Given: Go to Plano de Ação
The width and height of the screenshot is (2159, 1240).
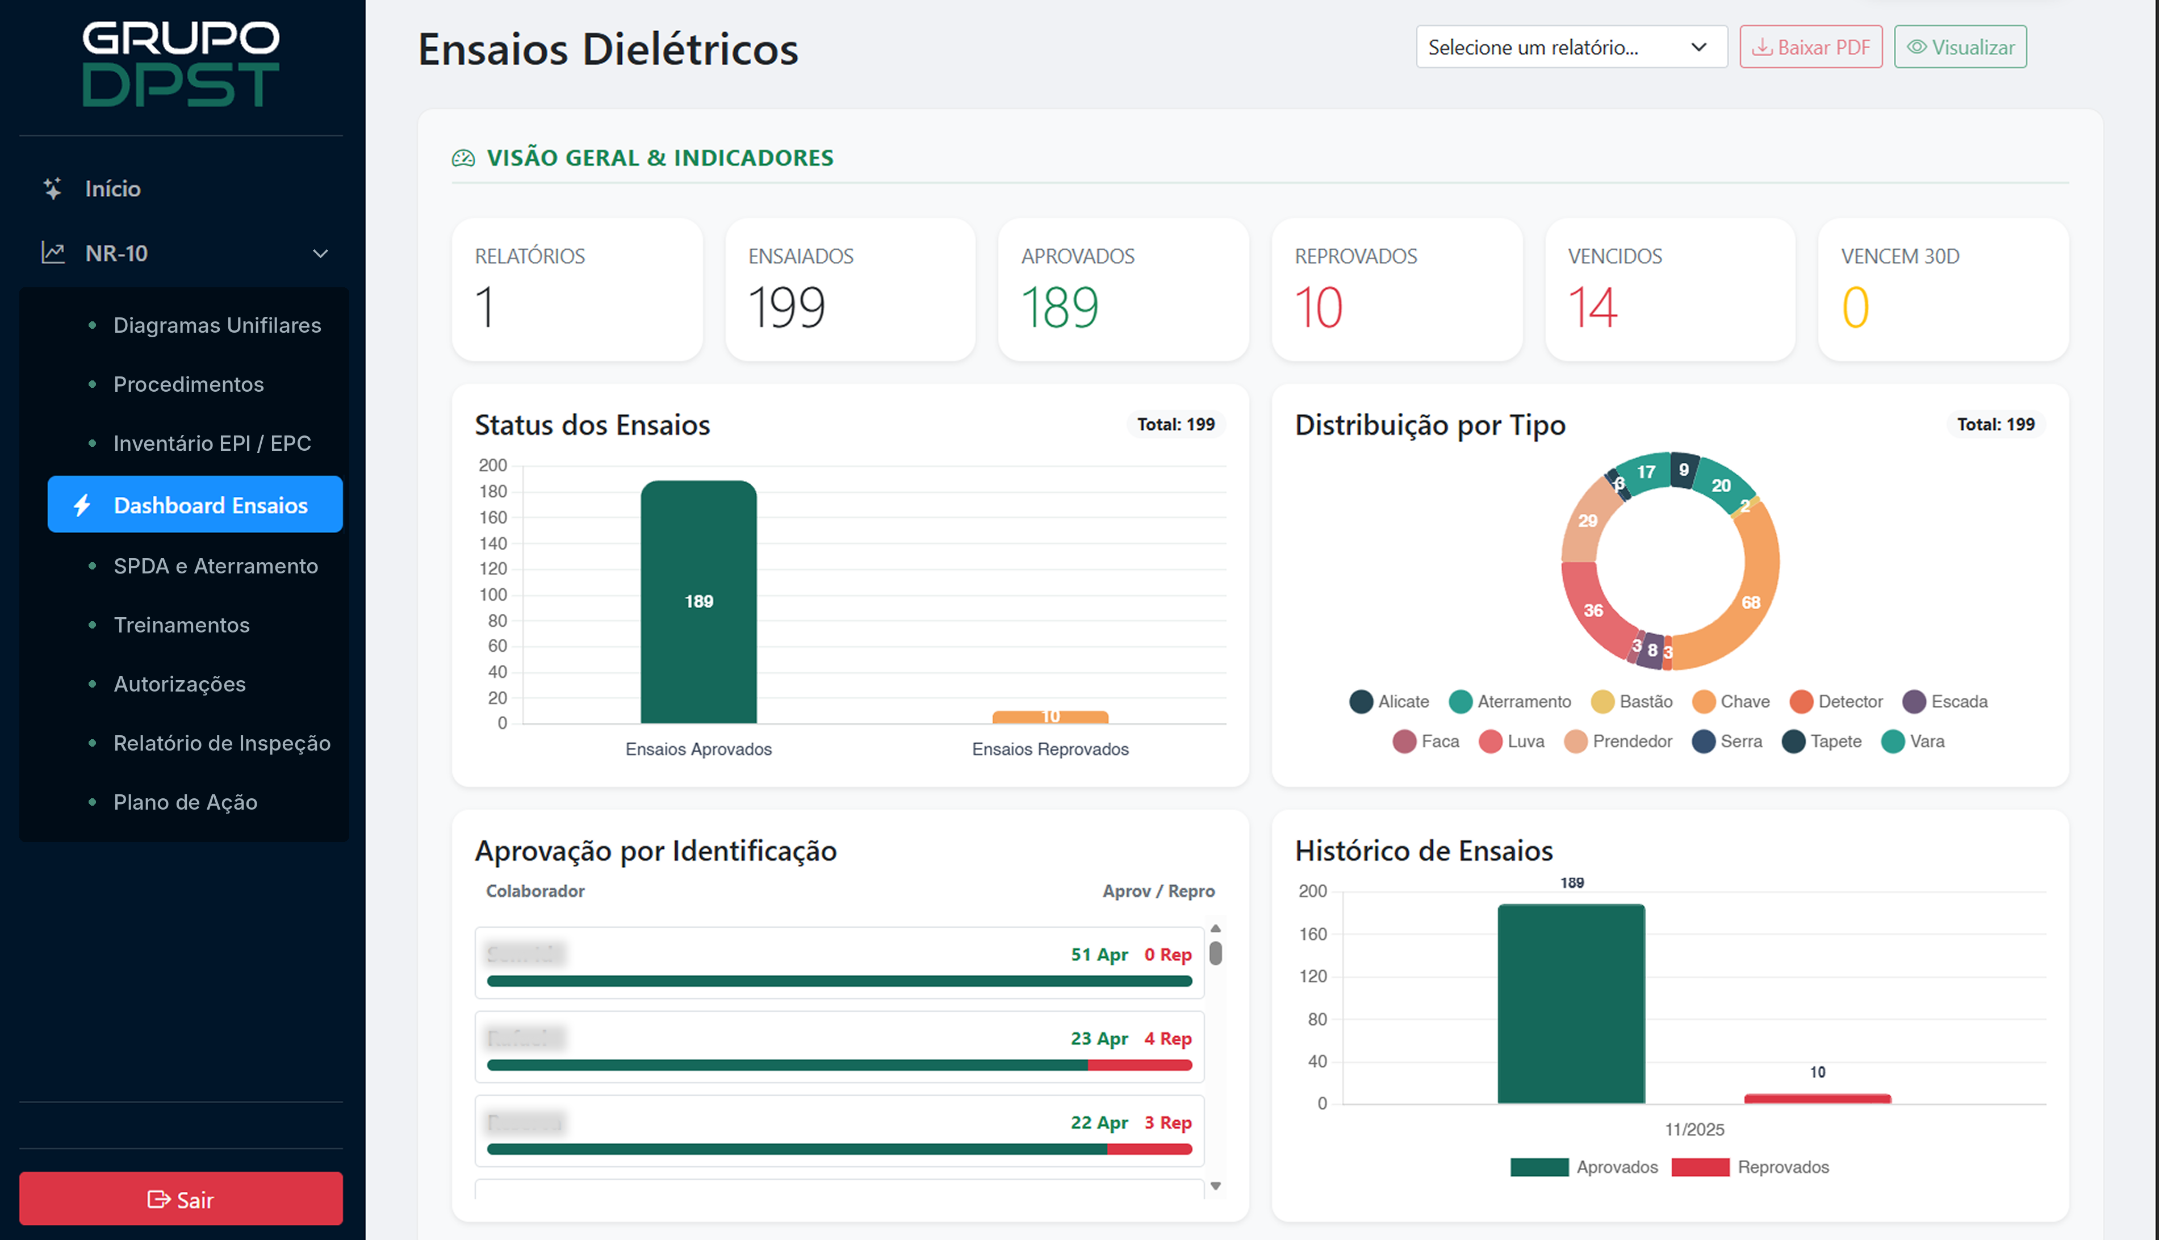Looking at the screenshot, I should [x=185, y=802].
